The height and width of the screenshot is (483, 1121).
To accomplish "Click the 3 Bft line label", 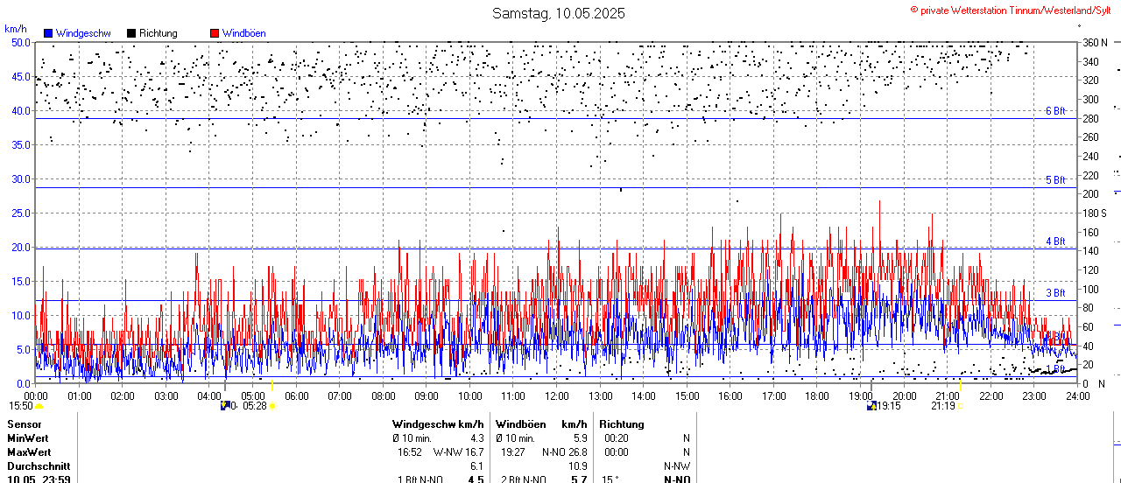I will (1056, 293).
